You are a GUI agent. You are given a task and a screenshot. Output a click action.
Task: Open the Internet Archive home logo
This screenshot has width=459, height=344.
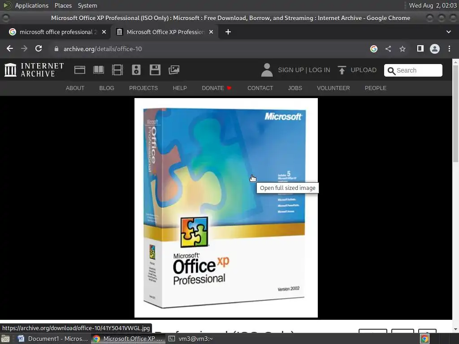(x=34, y=70)
